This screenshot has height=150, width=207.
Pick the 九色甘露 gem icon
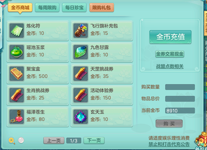click(81, 52)
